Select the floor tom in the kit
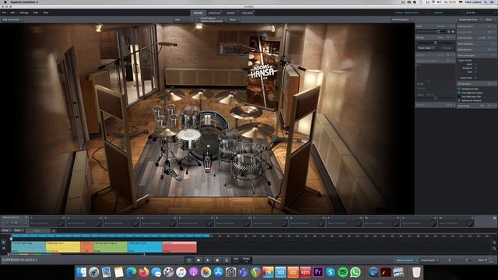The image size is (498, 280). tap(247, 166)
